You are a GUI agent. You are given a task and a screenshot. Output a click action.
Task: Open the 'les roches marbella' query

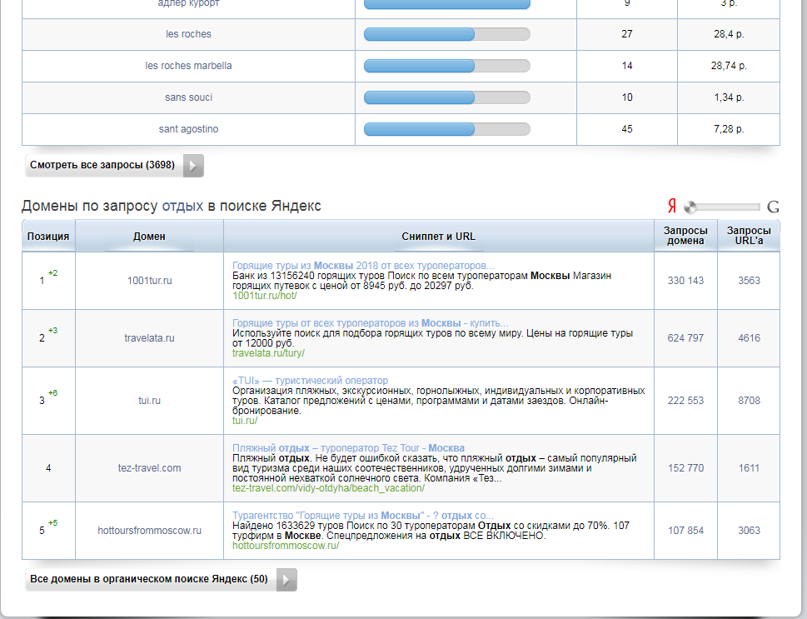click(188, 66)
